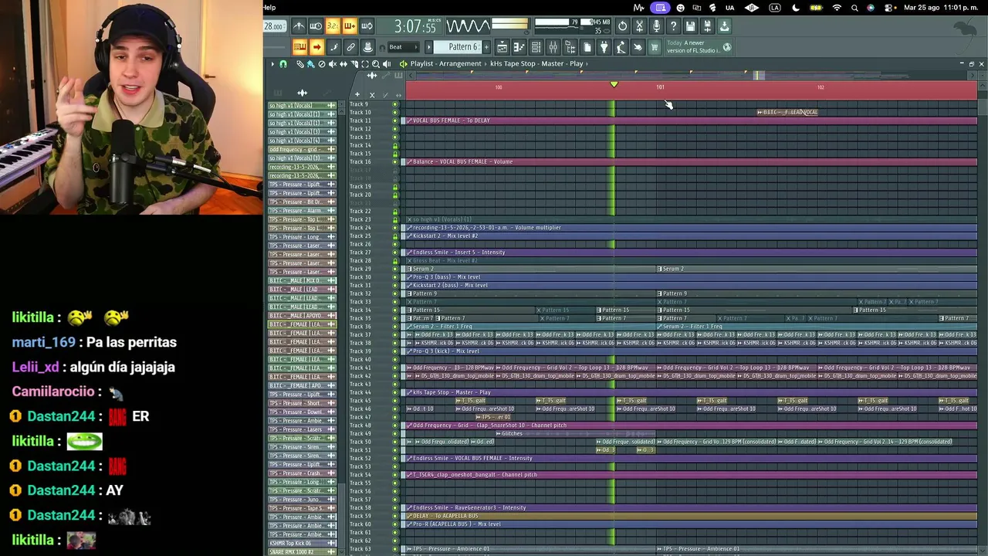Mute Track 9 with its green dot
Viewport: 988px width, 556px height.
click(395, 104)
